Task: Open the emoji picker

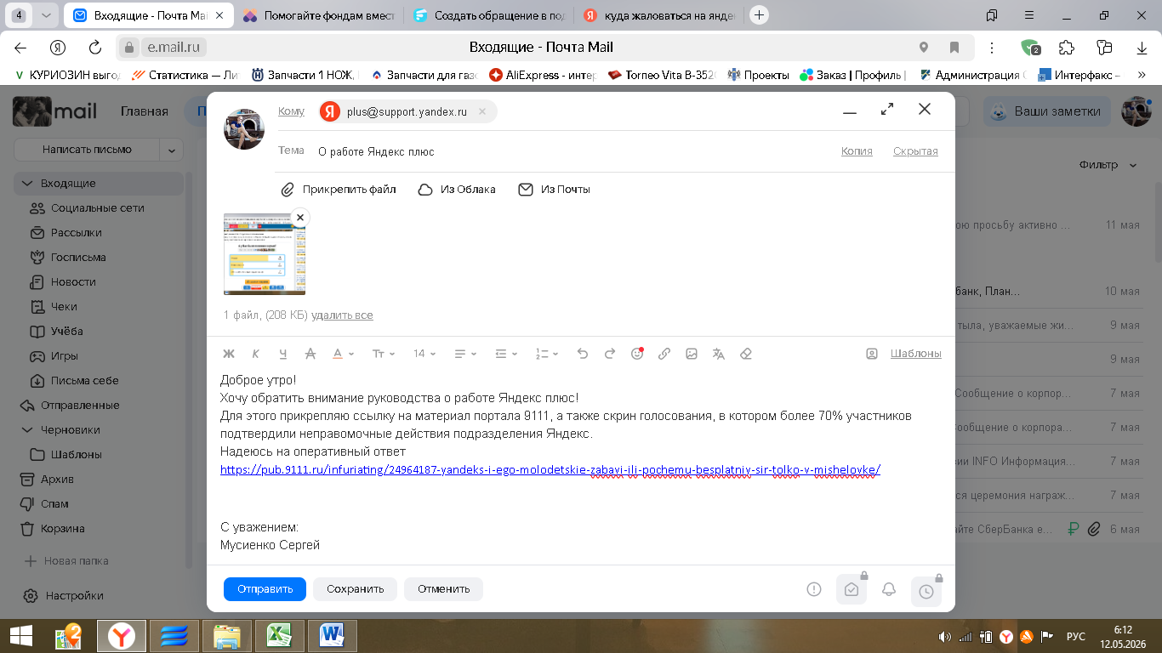Action: pyautogui.click(x=637, y=354)
